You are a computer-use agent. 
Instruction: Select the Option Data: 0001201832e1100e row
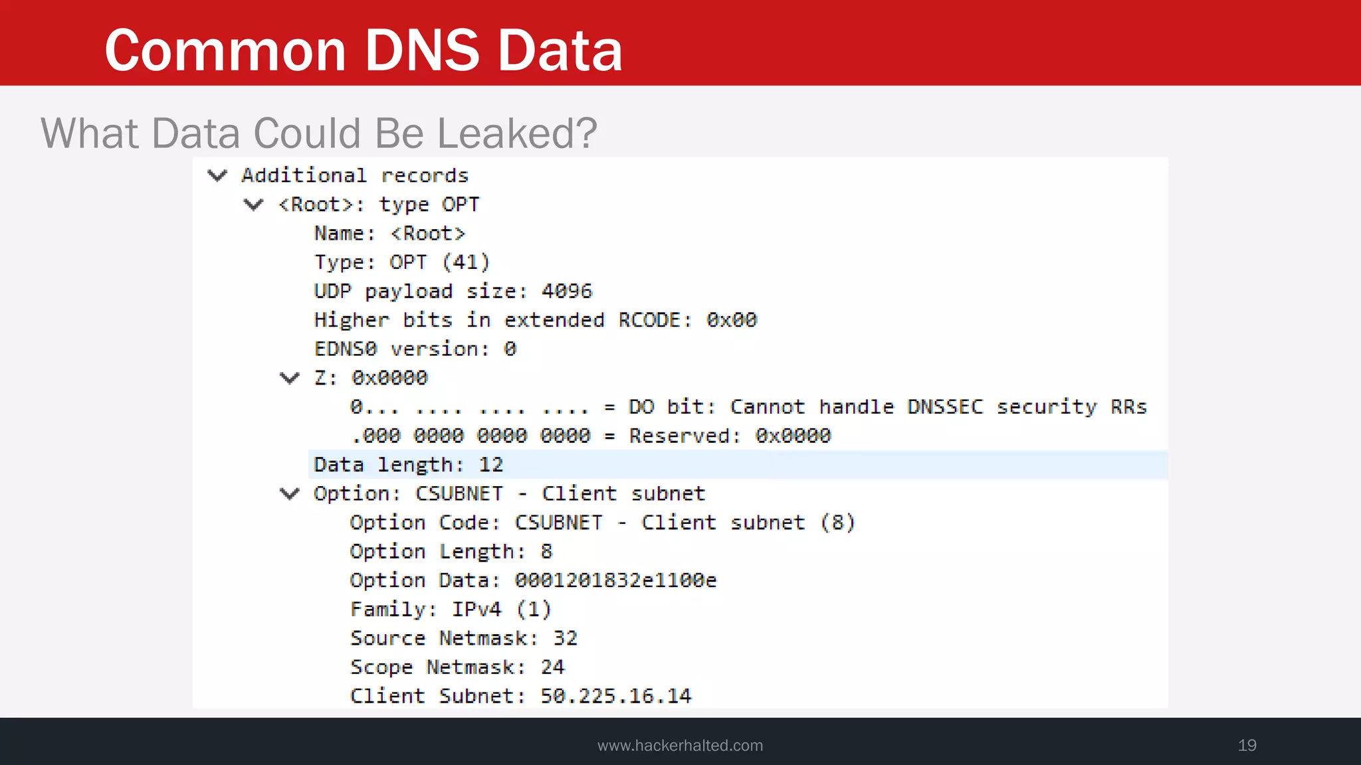(x=533, y=580)
